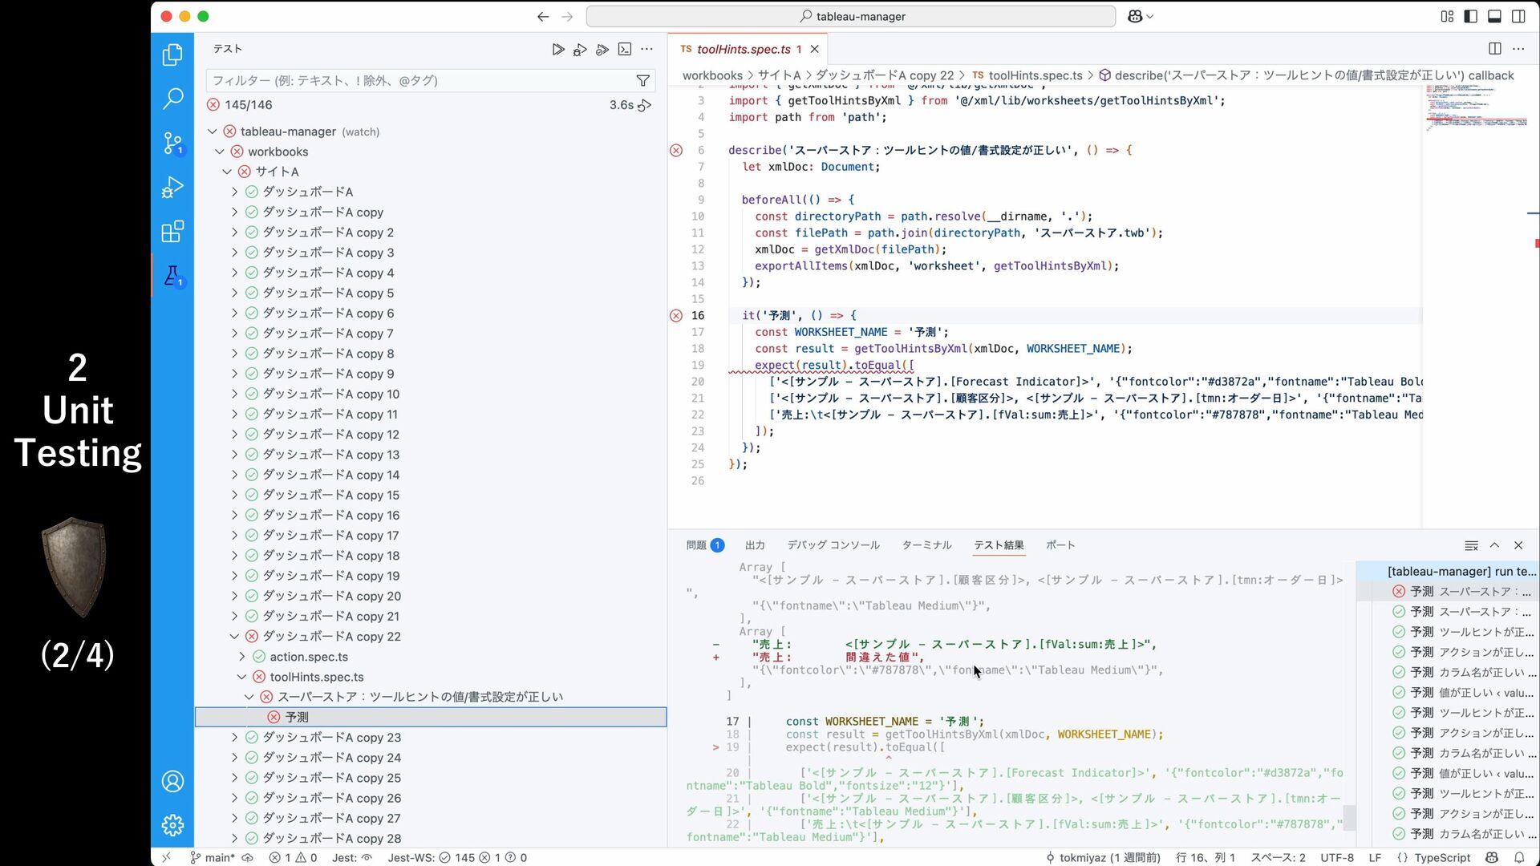This screenshot has height=866, width=1540.
Task: Open Run and Debug view icon
Action: click(172, 187)
